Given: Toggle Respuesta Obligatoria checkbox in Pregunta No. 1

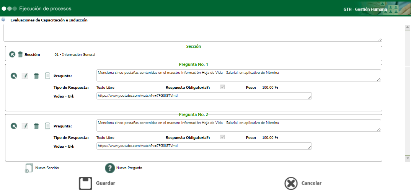Looking at the screenshot, I should [x=223, y=87].
